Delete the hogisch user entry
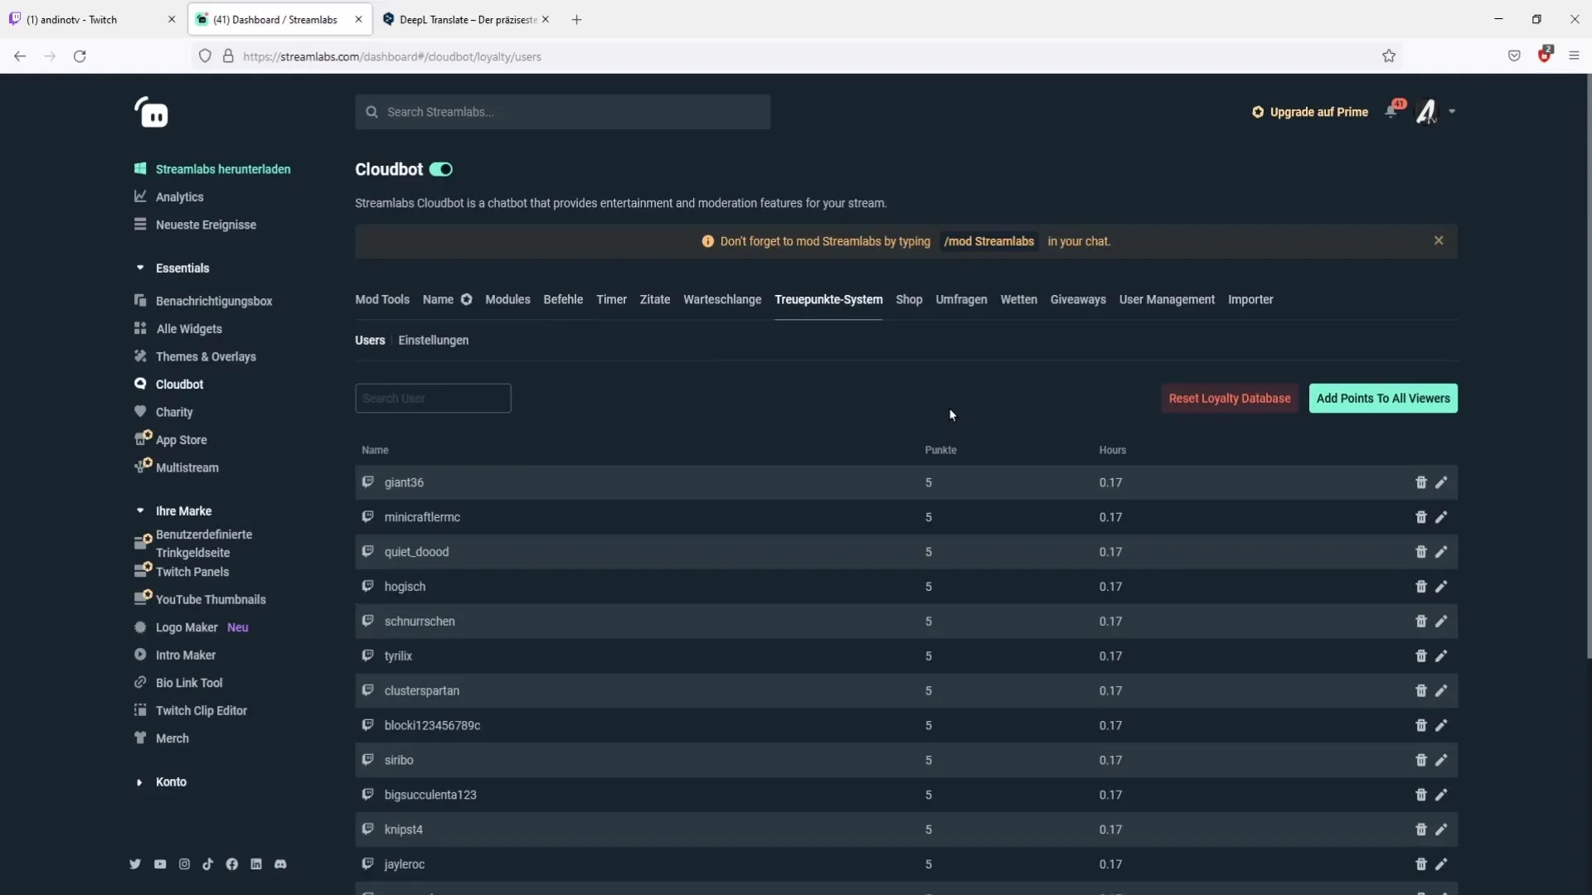The height and width of the screenshot is (895, 1592). click(1420, 587)
